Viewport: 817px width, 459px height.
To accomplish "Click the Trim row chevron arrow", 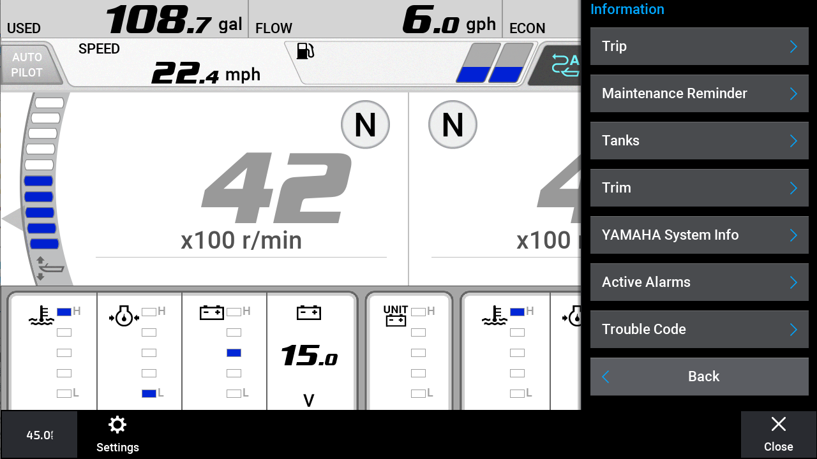I will pos(793,188).
